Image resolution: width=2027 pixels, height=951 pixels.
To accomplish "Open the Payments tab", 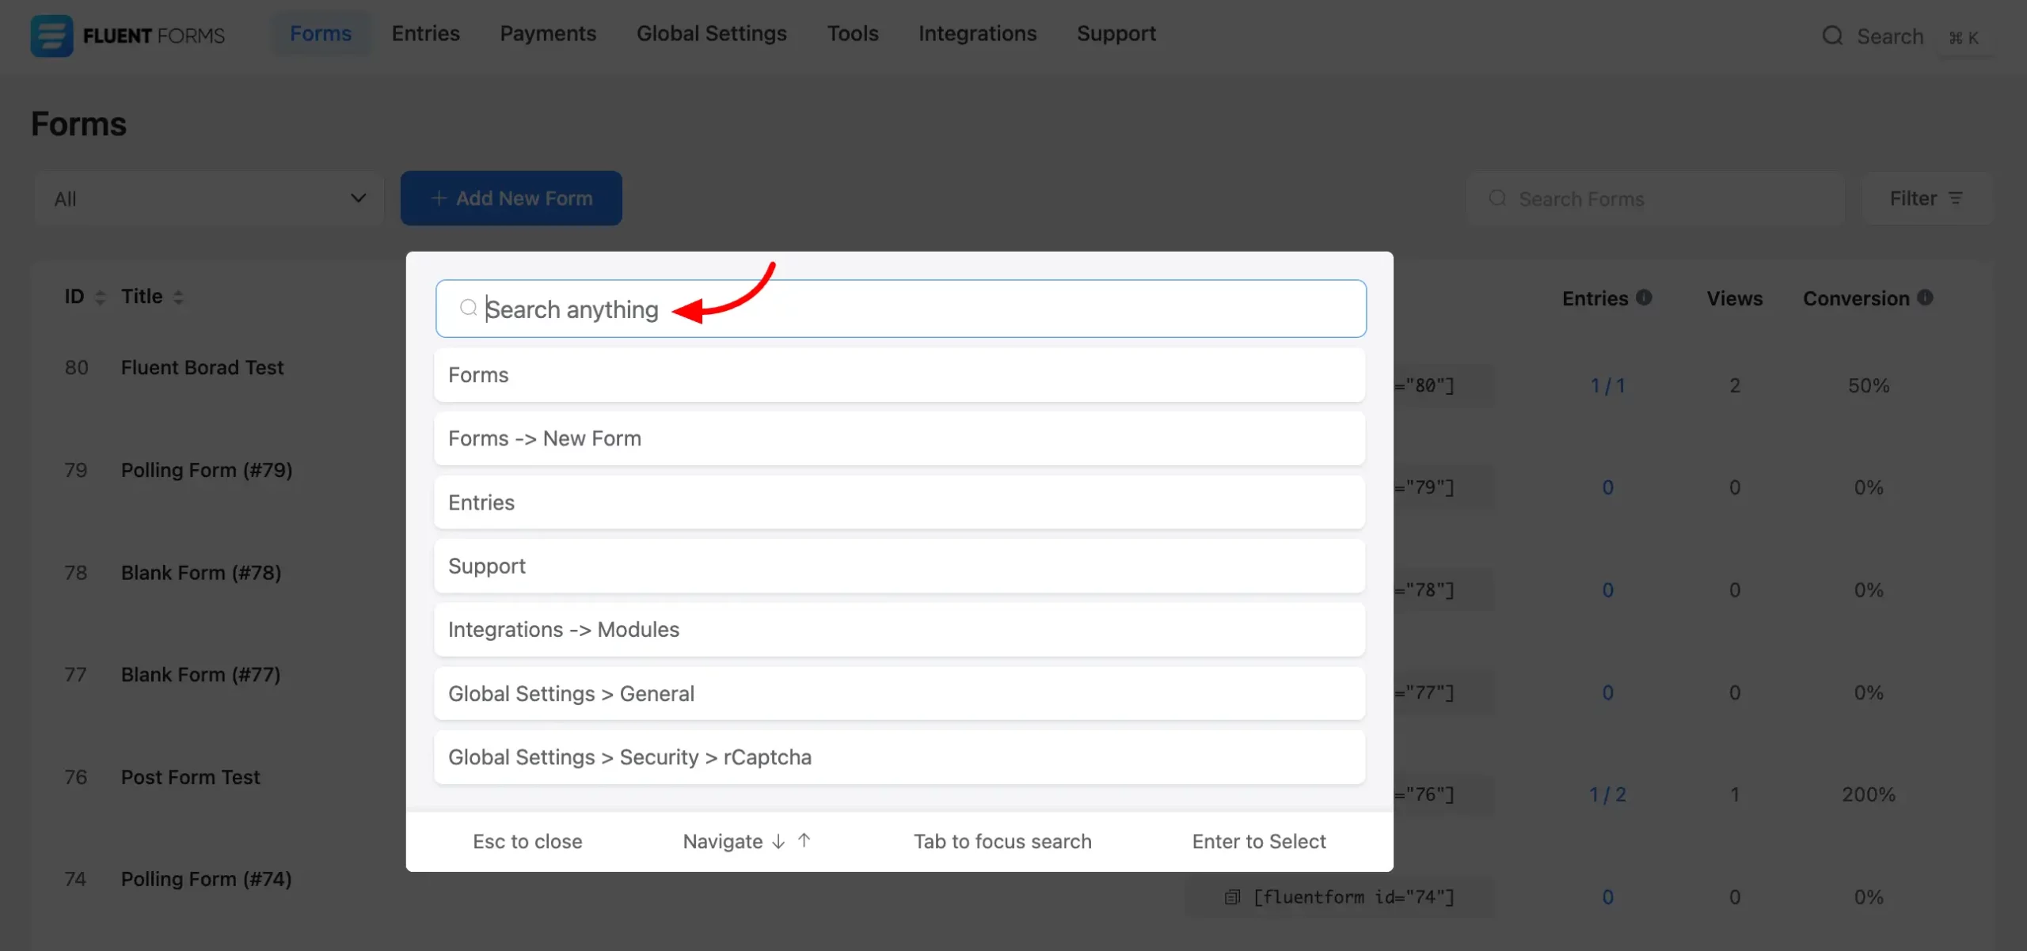I will (x=547, y=34).
